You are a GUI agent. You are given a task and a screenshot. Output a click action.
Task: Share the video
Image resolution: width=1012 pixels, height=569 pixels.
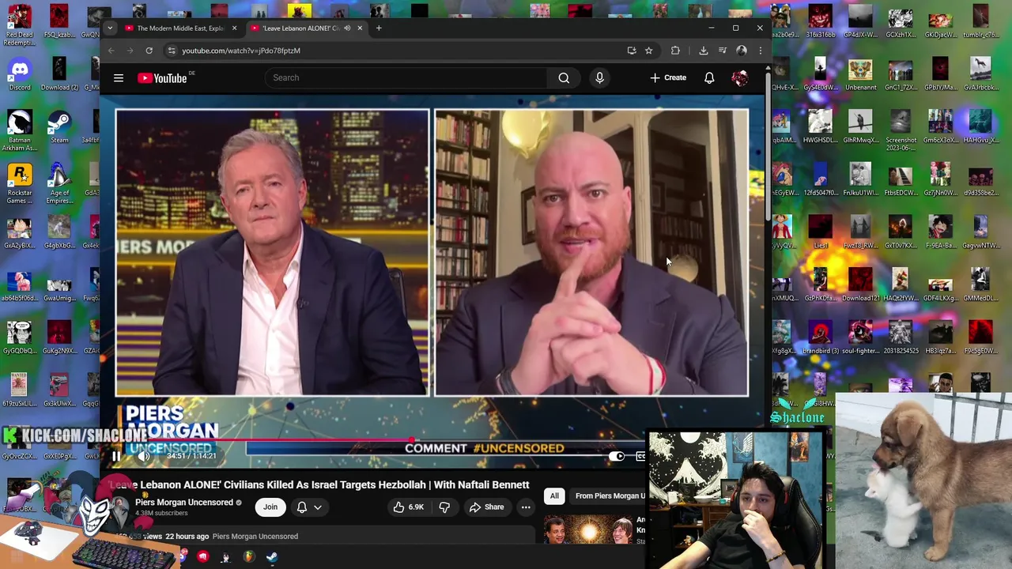pyautogui.click(x=486, y=507)
